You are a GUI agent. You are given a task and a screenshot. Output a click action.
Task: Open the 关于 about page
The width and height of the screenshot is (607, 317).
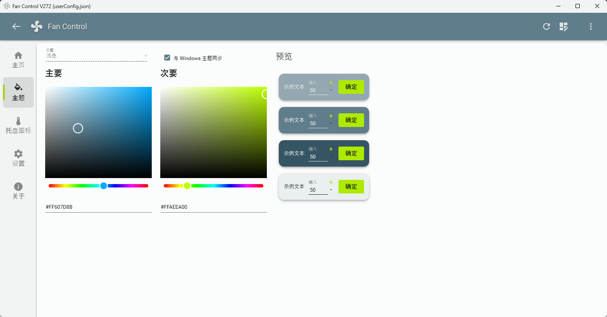coord(18,191)
